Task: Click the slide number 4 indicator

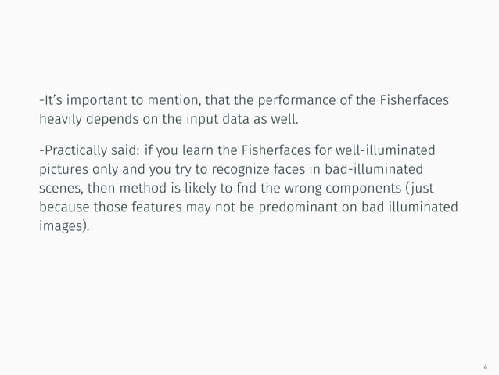Action: coord(485,367)
